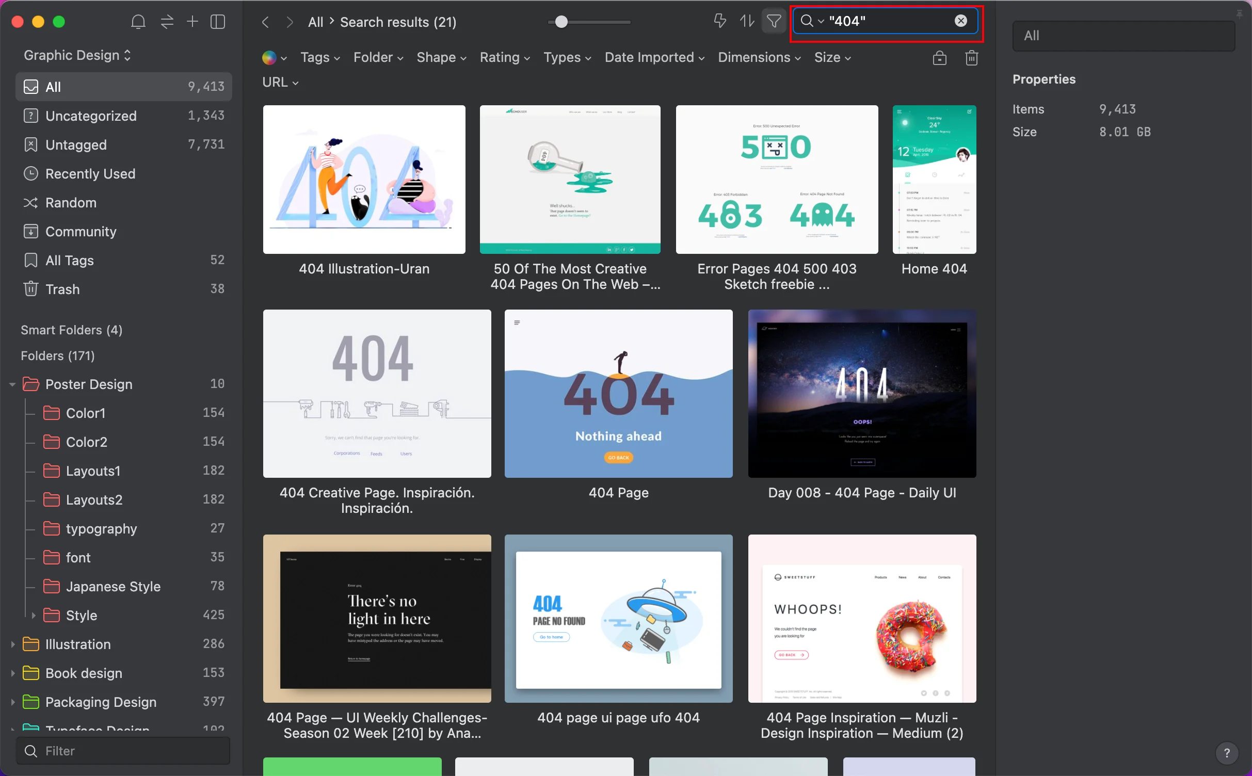The width and height of the screenshot is (1252, 776).
Task: Open the Folder filter dropdown
Action: [x=378, y=57]
